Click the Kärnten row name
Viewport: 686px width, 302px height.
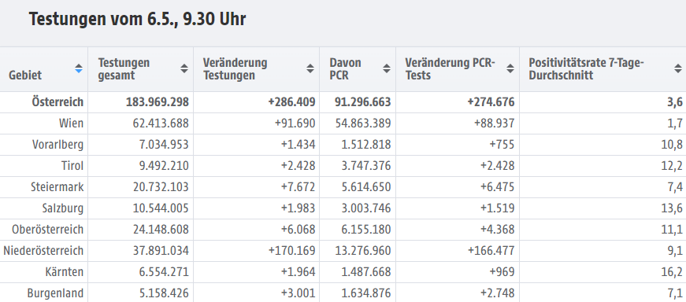[x=65, y=272]
